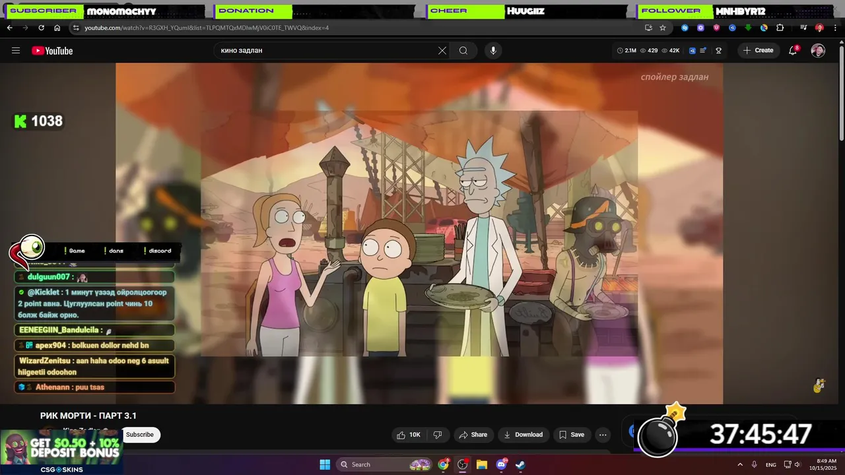
Task: Bookmark this page with the star icon
Action: click(663, 28)
